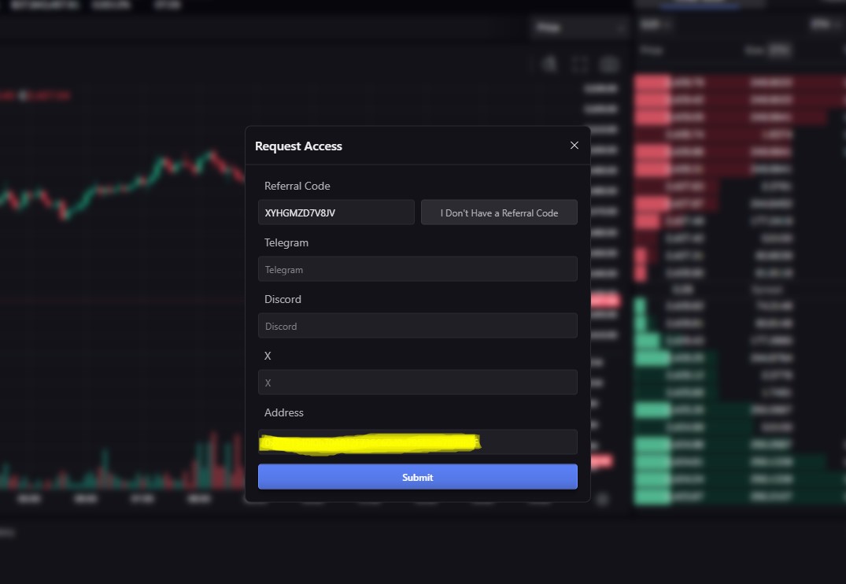
Task: Click the chart screenshot camera icon
Action: [x=609, y=64]
